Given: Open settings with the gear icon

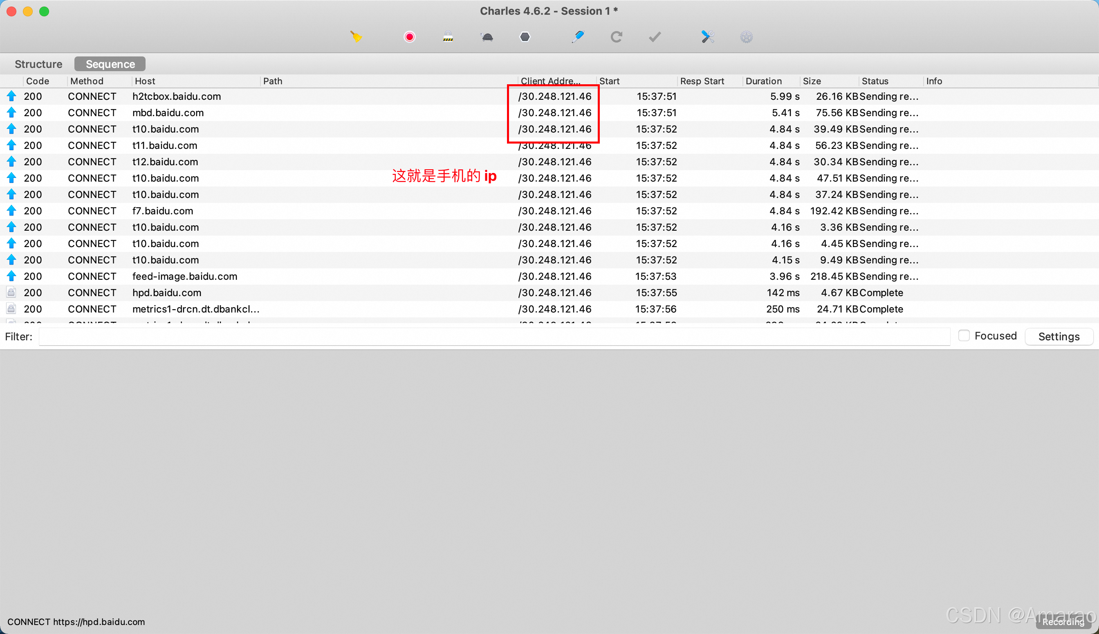Looking at the screenshot, I should pyautogui.click(x=746, y=37).
